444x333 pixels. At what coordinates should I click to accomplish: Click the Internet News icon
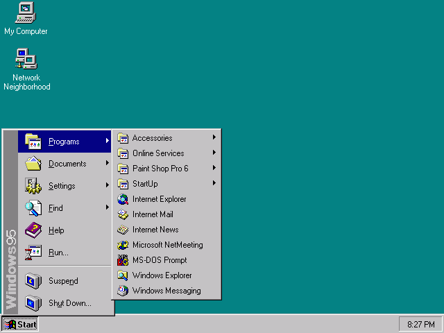click(123, 230)
